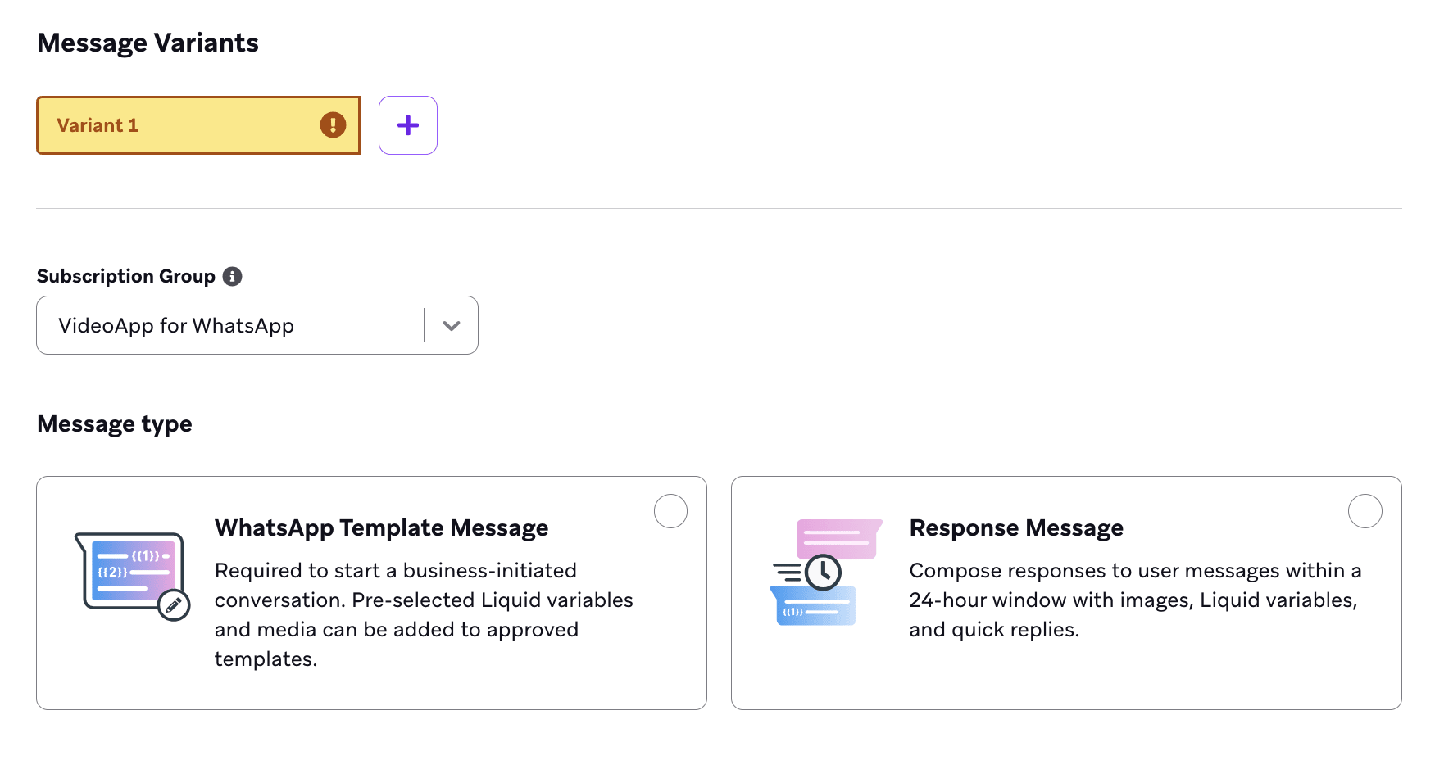Click the Response Message description text
1444x765 pixels.
[1134, 600]
